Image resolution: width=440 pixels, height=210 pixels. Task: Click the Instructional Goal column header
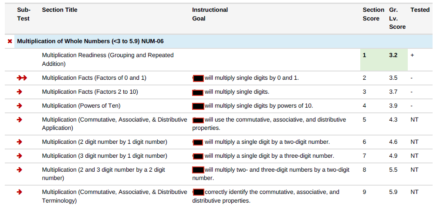tap(210, 14)
